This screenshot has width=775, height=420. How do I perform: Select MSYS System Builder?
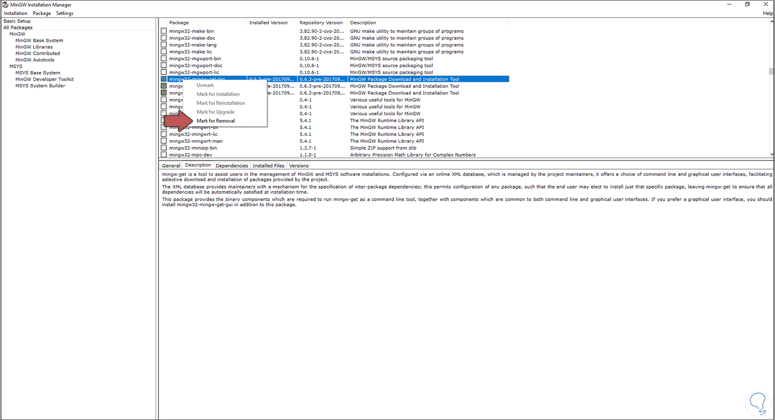click(40, 85)
